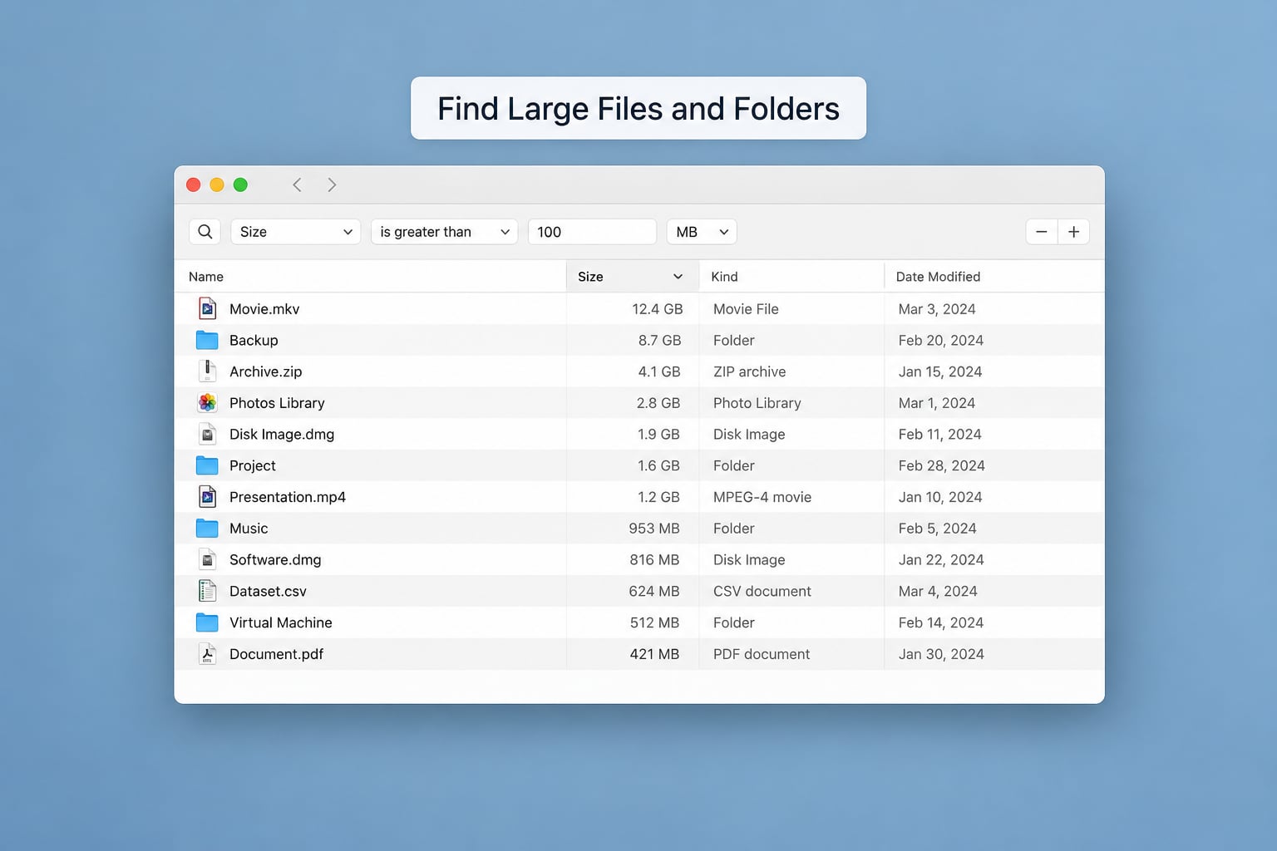
Task: Open the Size attribute dropdown
Action: click(295, 232)
